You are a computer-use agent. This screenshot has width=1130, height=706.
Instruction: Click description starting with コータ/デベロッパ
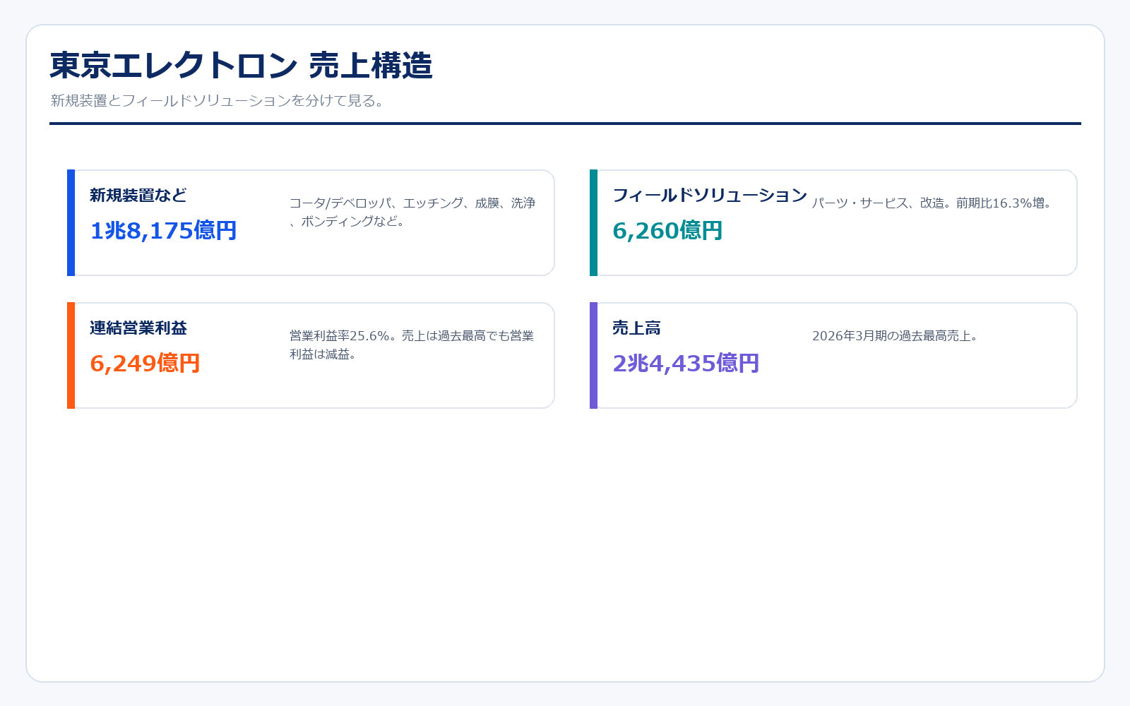coord(412,212)
